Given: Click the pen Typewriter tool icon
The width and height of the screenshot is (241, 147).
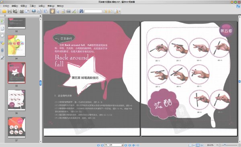Looking at the screenshot, I should [x=74, y=11].
